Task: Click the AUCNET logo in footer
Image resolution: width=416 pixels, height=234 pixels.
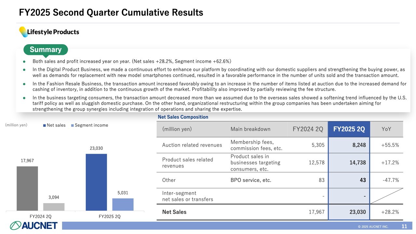Action: click(x=34, y=225)
